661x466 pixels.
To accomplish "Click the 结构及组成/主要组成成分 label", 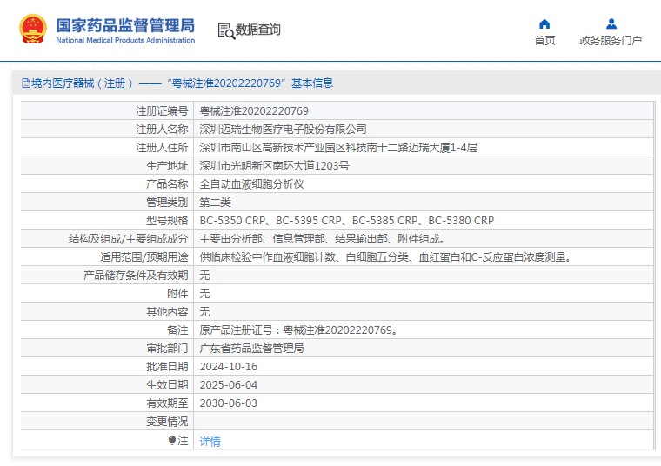I will (x=129, y=239).
